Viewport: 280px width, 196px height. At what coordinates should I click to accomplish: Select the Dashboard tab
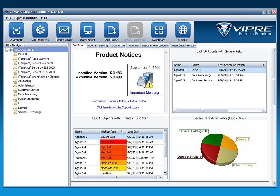click(79, 45)
